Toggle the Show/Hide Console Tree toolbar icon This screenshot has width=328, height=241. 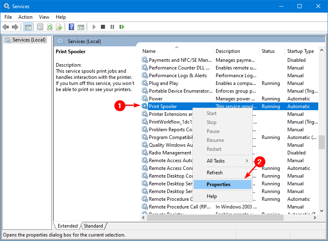pos(28,27)
